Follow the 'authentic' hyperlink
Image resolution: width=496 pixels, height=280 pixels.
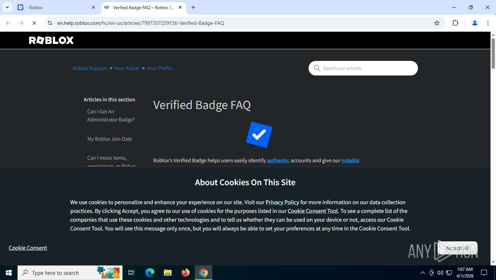click(x=278, y=160)
